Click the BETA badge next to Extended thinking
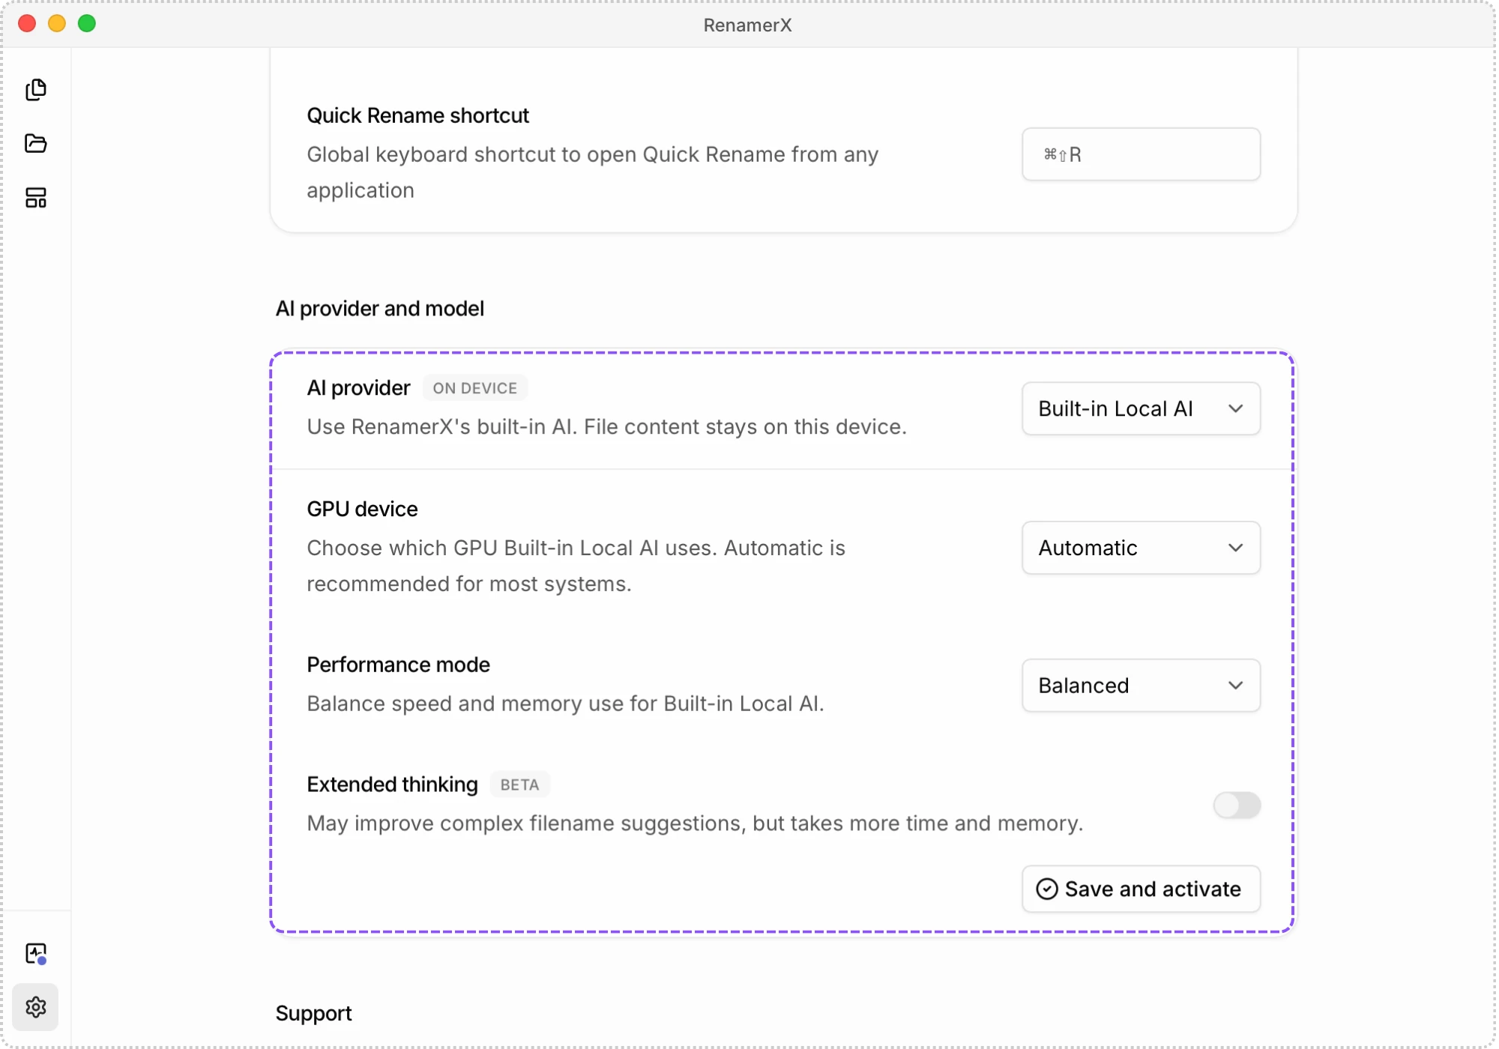Viewport: 1499px width, 1049px height. [x=520, y=785]
